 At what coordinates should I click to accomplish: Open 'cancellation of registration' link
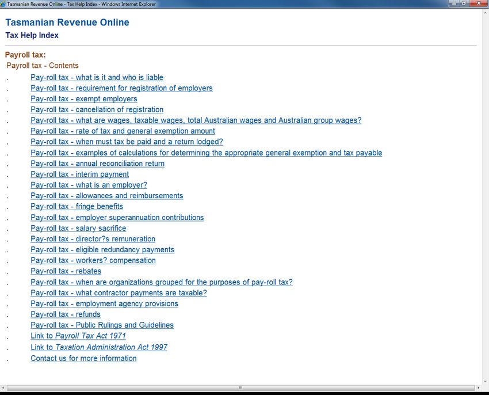pos(97,109)
